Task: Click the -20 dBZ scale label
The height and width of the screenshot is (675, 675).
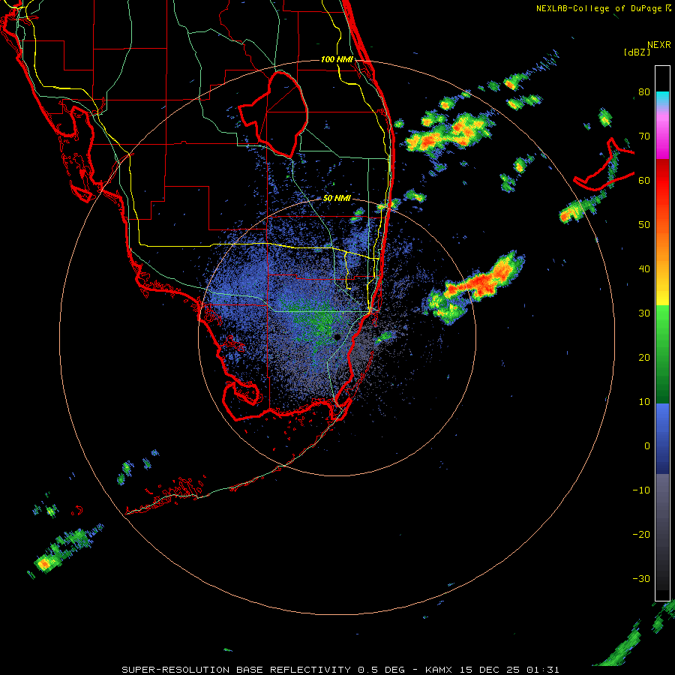Action: pos(641,534)
